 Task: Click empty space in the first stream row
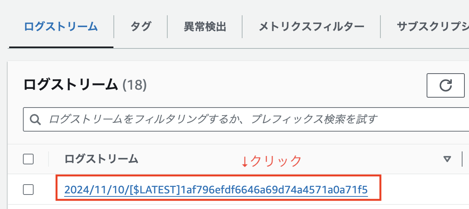click(420, 189)
